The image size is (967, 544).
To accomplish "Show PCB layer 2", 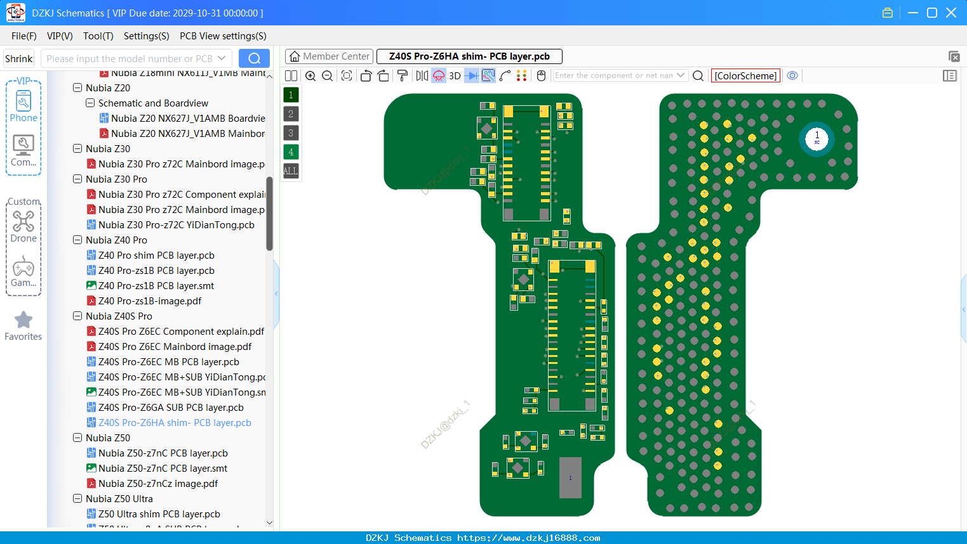I will click(x=291, y=114).
